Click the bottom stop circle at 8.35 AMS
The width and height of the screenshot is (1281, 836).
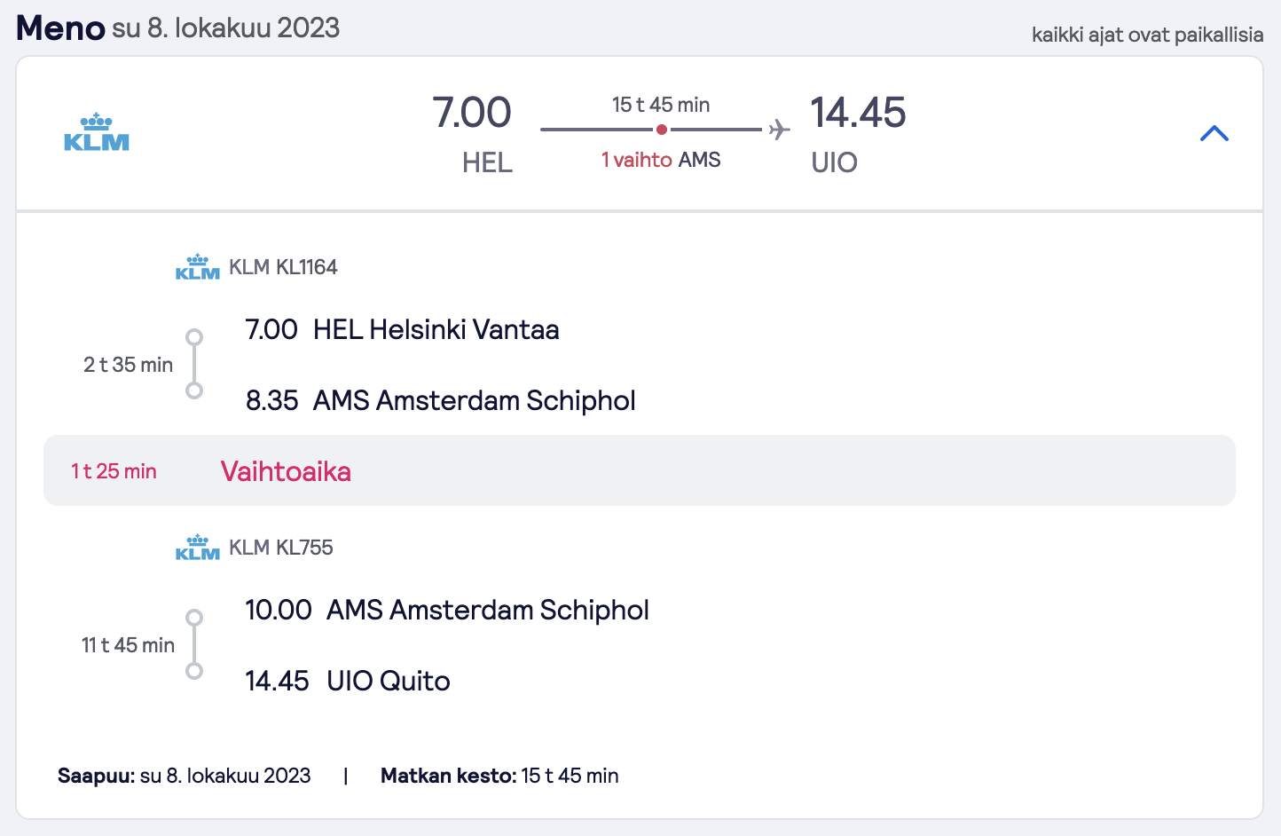tap(194, 390)
